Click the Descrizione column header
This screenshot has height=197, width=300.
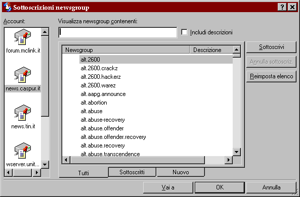point(211,50)
